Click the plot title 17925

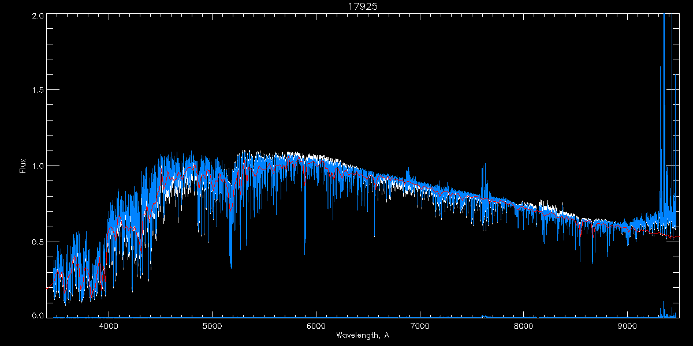[x=362, y=6]
